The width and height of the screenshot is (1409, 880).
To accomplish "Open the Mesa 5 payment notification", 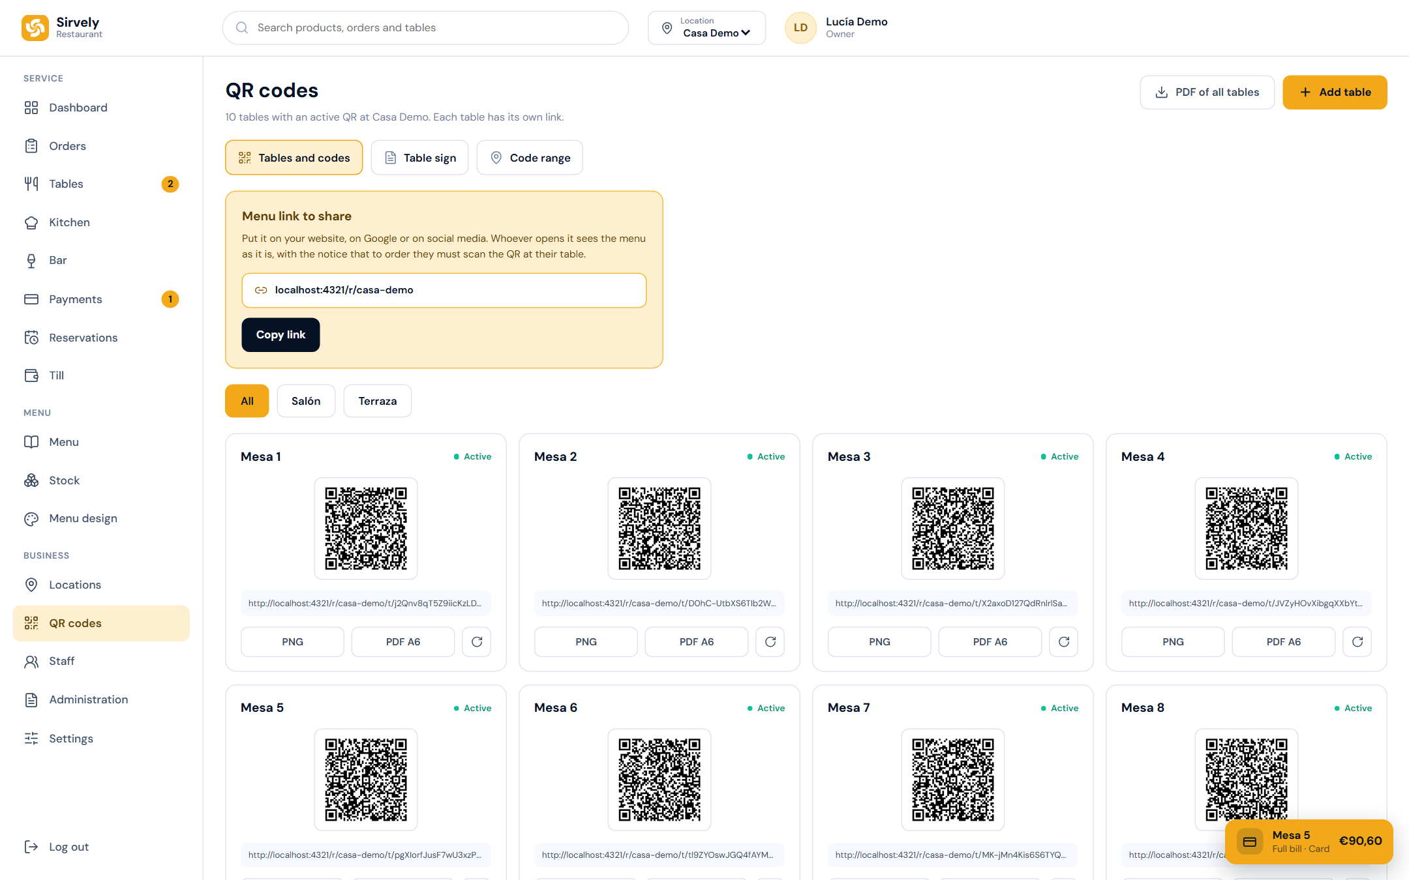I will pyautogui.click(x=1309, y=842).
